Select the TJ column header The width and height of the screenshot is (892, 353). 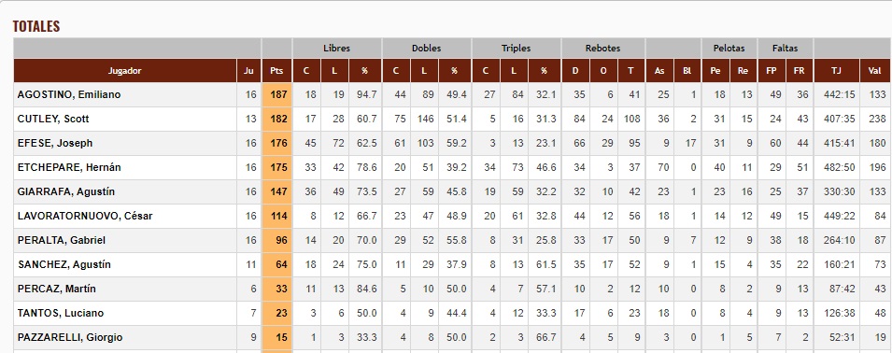[x=836, y=71]
